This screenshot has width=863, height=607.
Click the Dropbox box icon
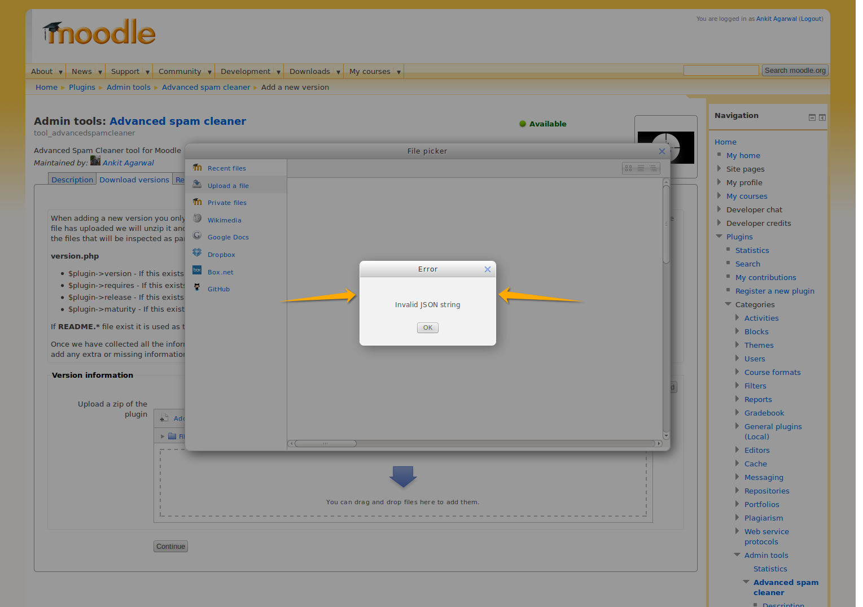[x=197, y=254]
